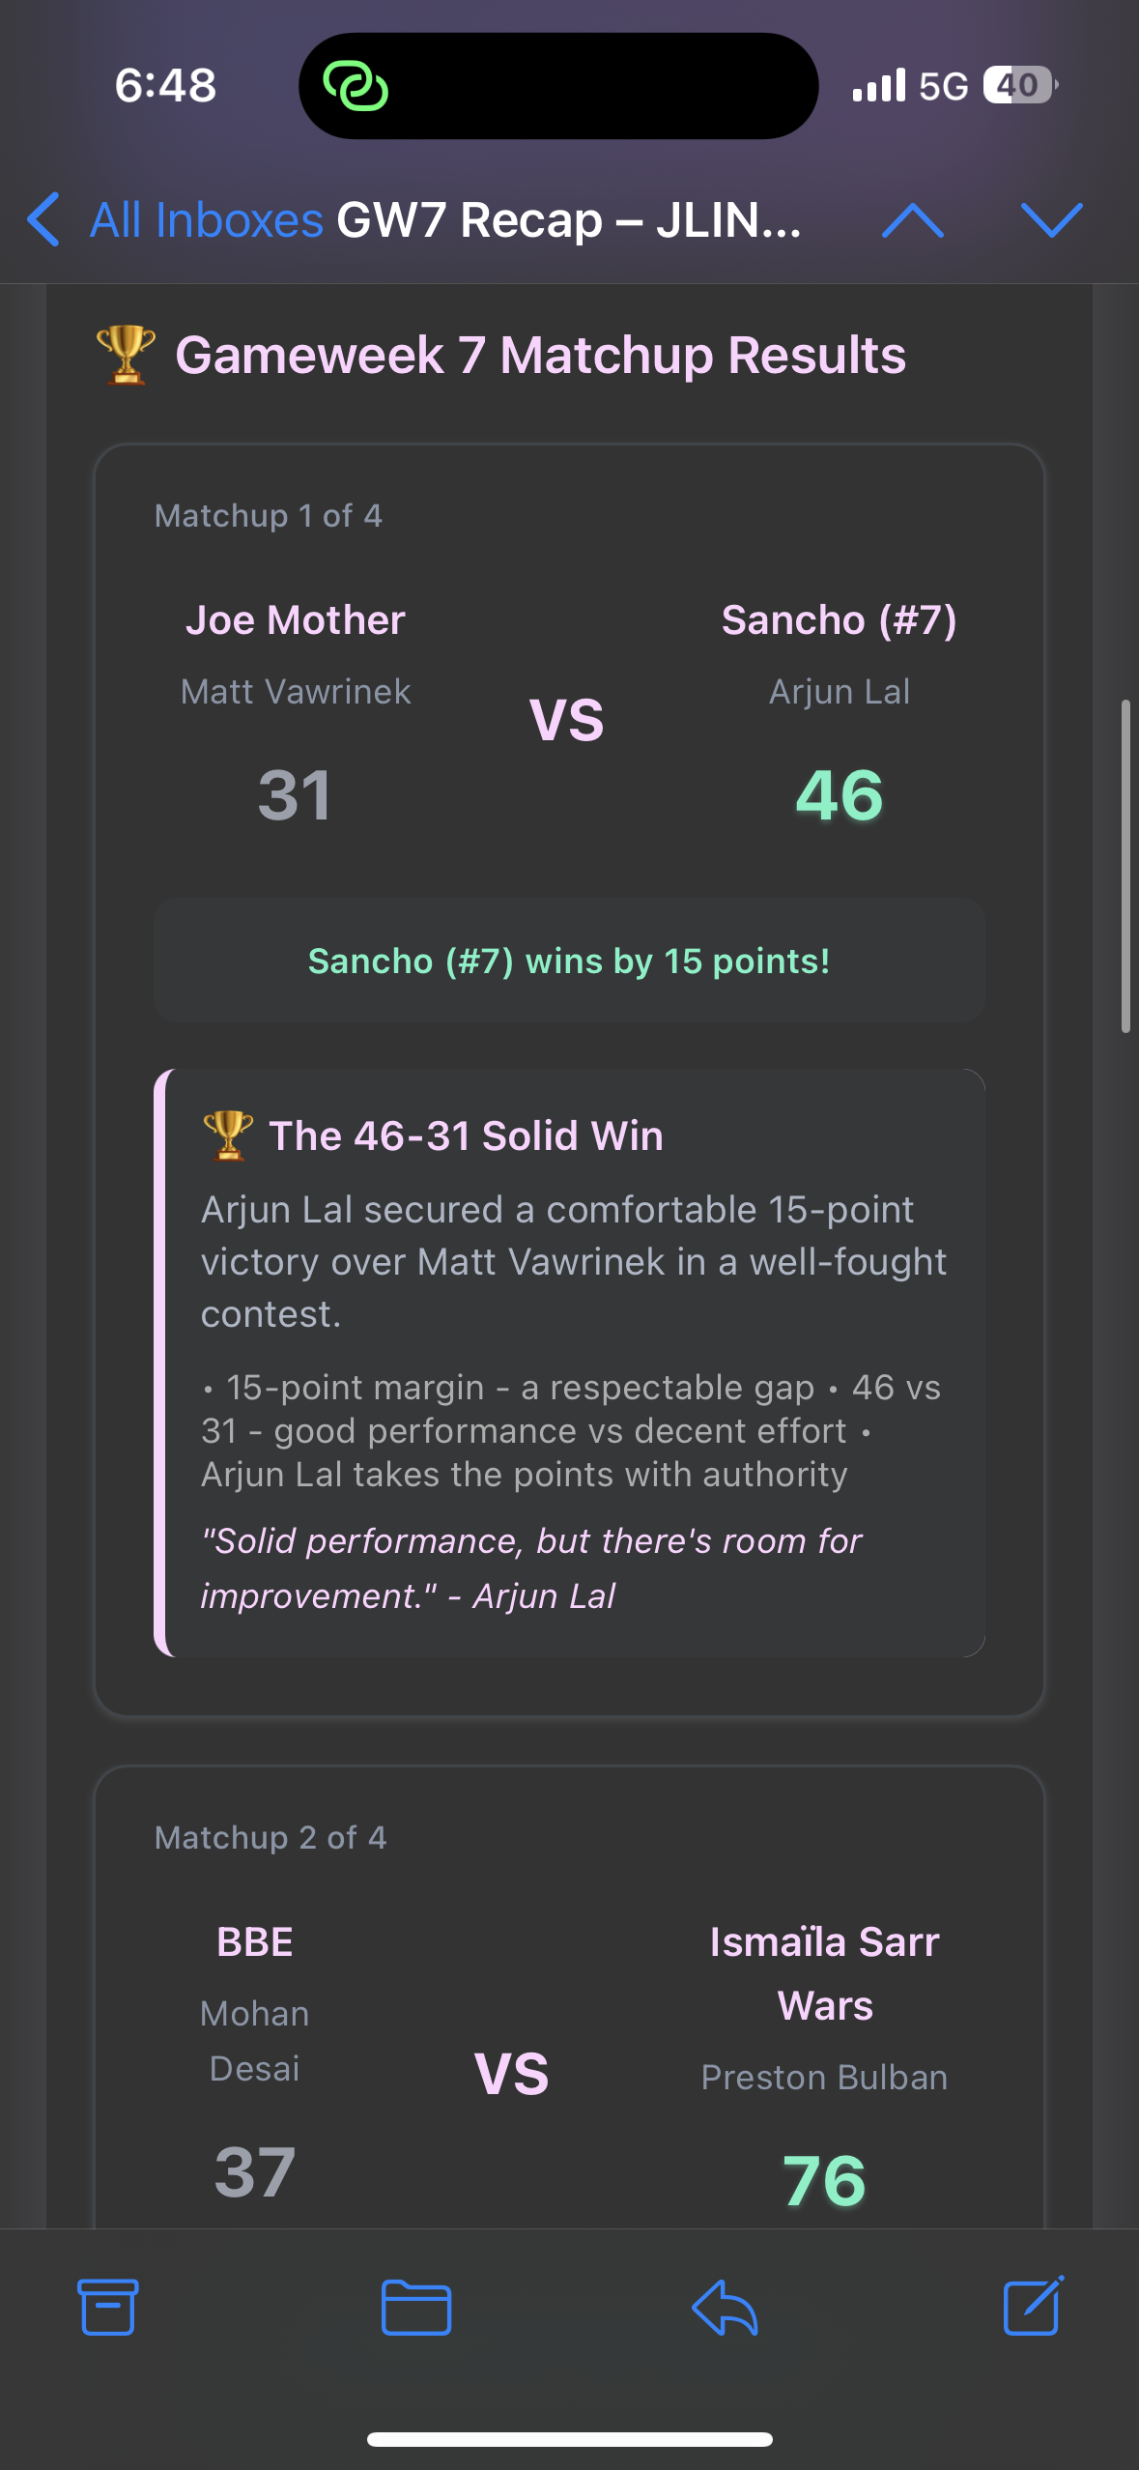
Task: Tap the GW7 Recap email subject title
Action: point(568,220)
